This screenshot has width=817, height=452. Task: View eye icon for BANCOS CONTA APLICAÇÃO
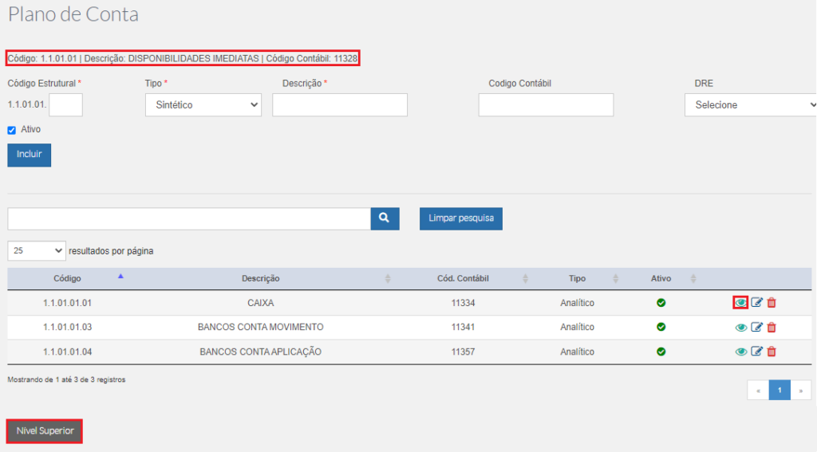740,352
